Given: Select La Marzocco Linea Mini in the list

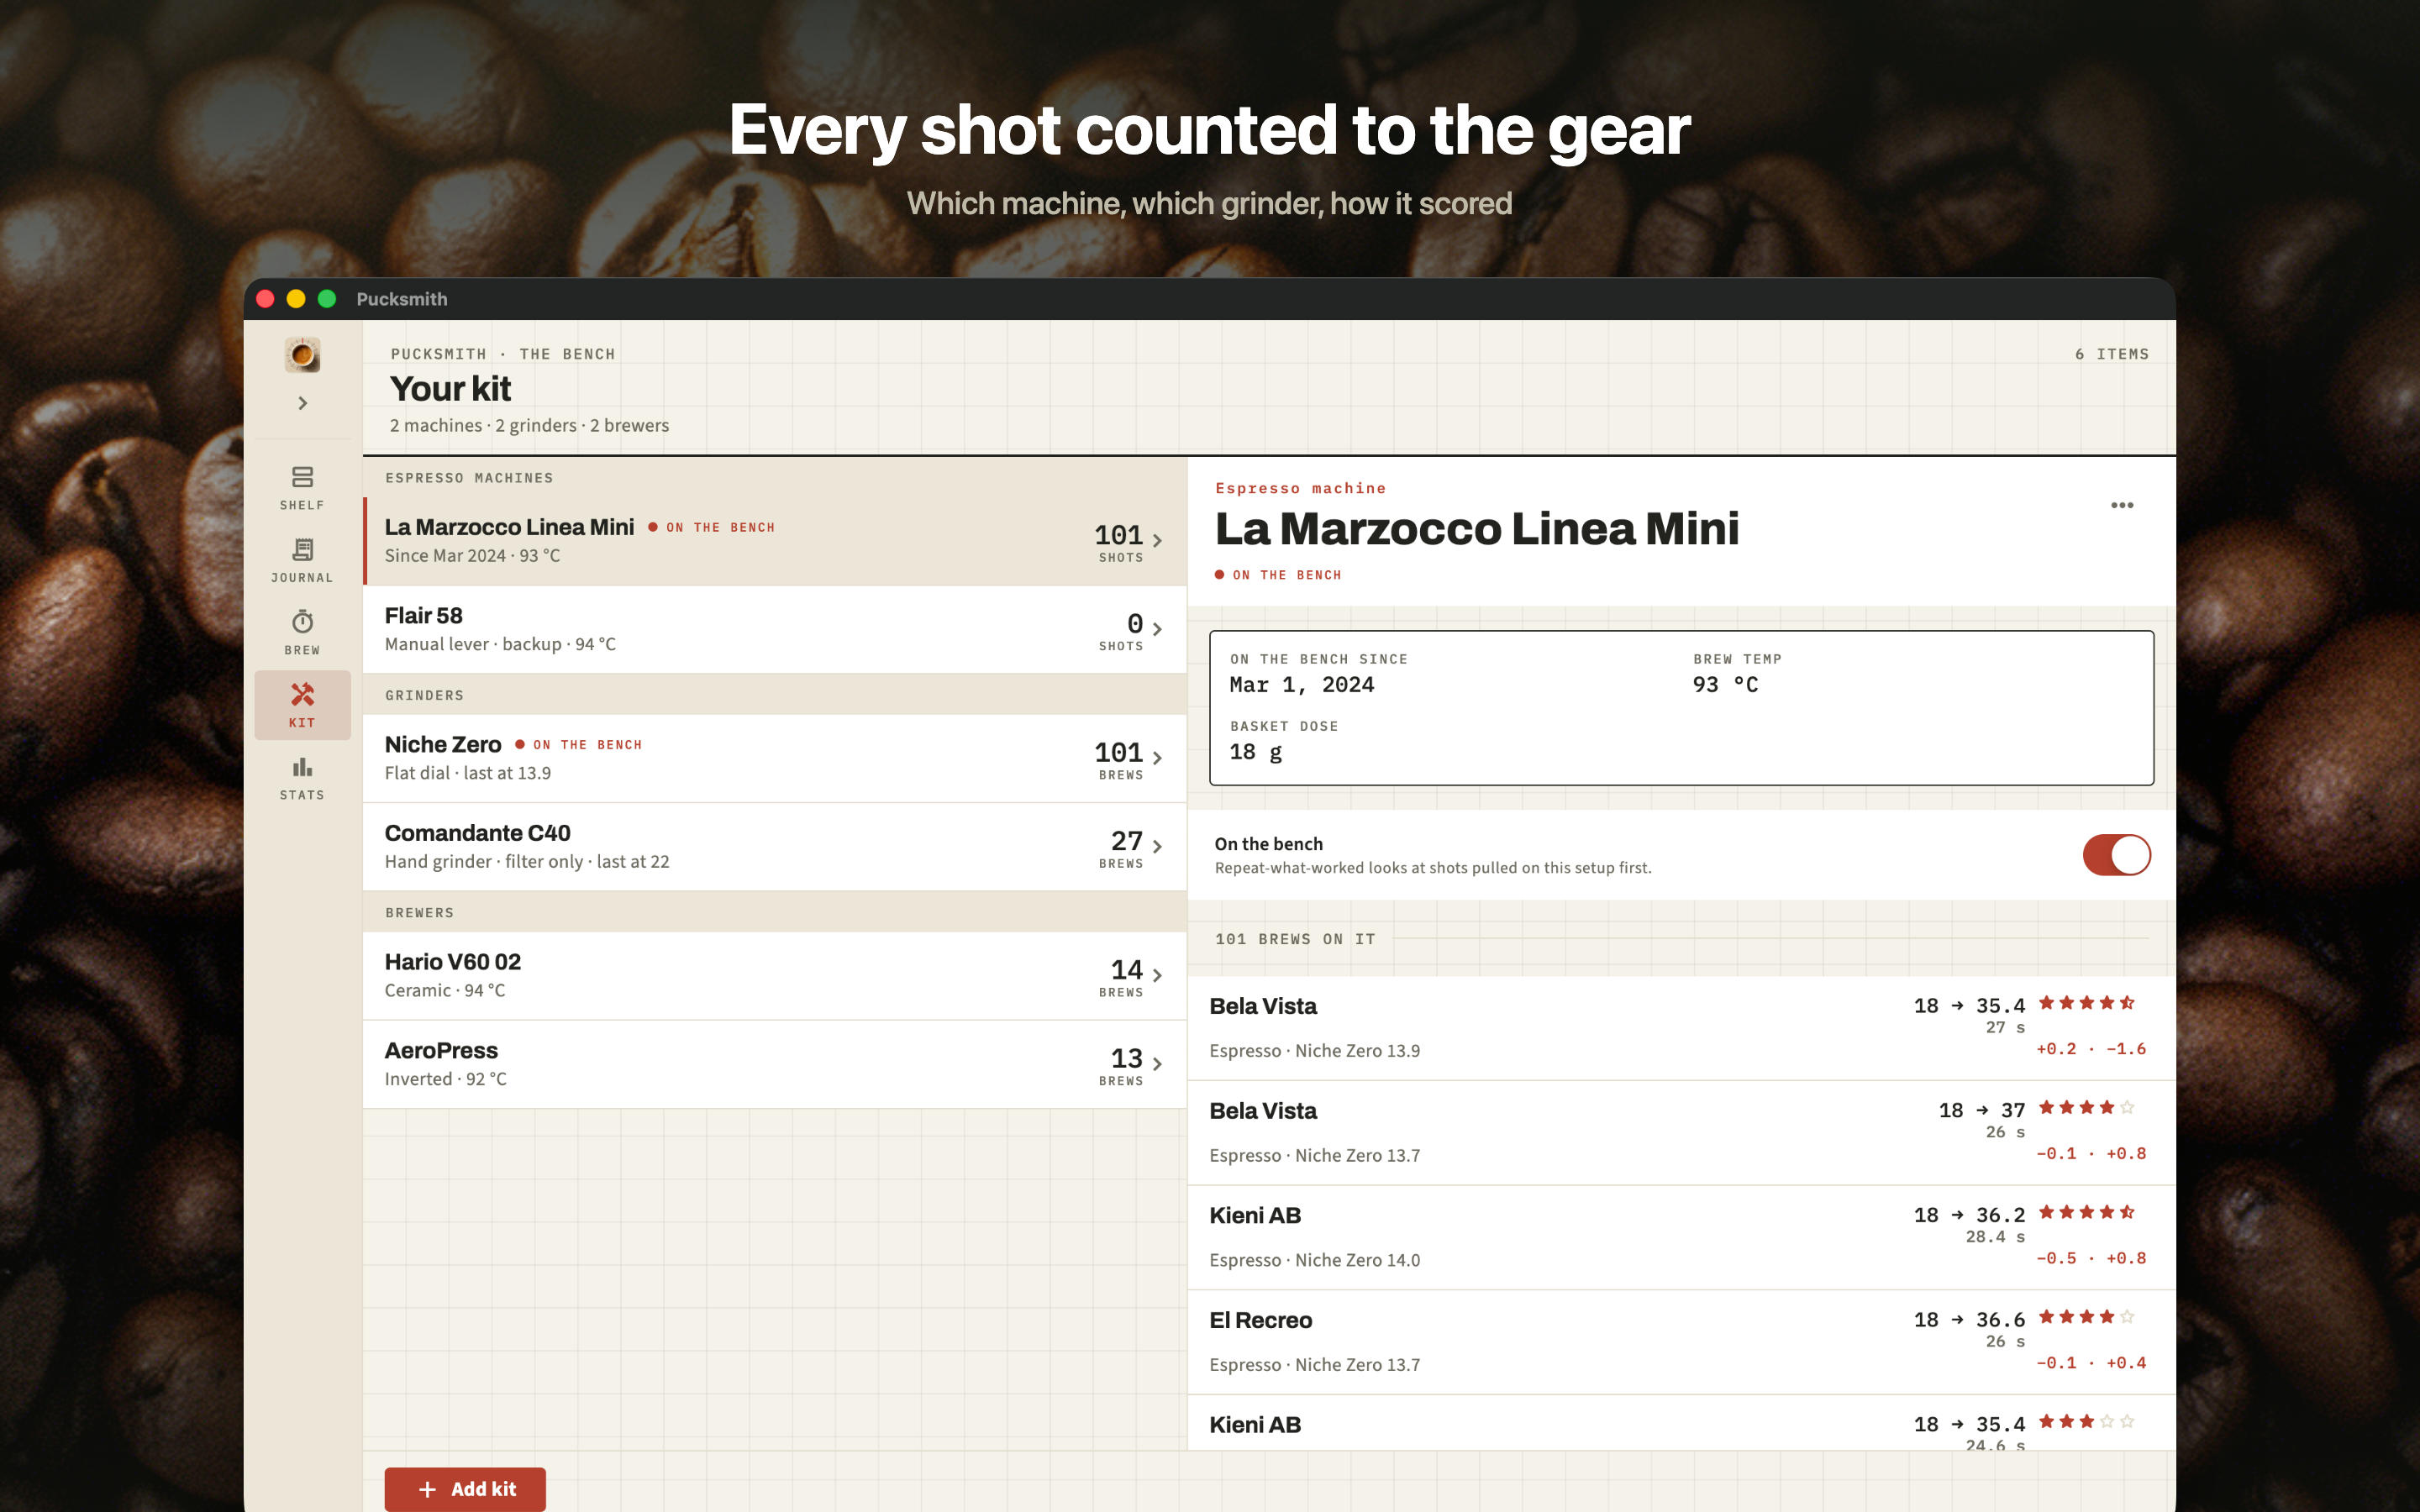Looking at the screenshot, I should click(775, 541).
